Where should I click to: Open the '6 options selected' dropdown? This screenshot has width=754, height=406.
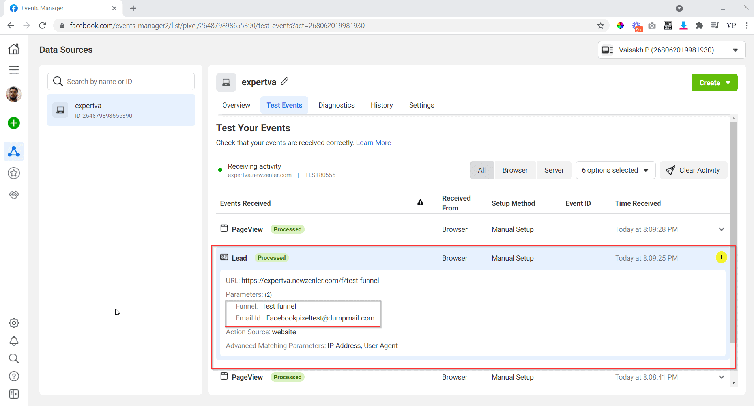(x=615, y=170)
